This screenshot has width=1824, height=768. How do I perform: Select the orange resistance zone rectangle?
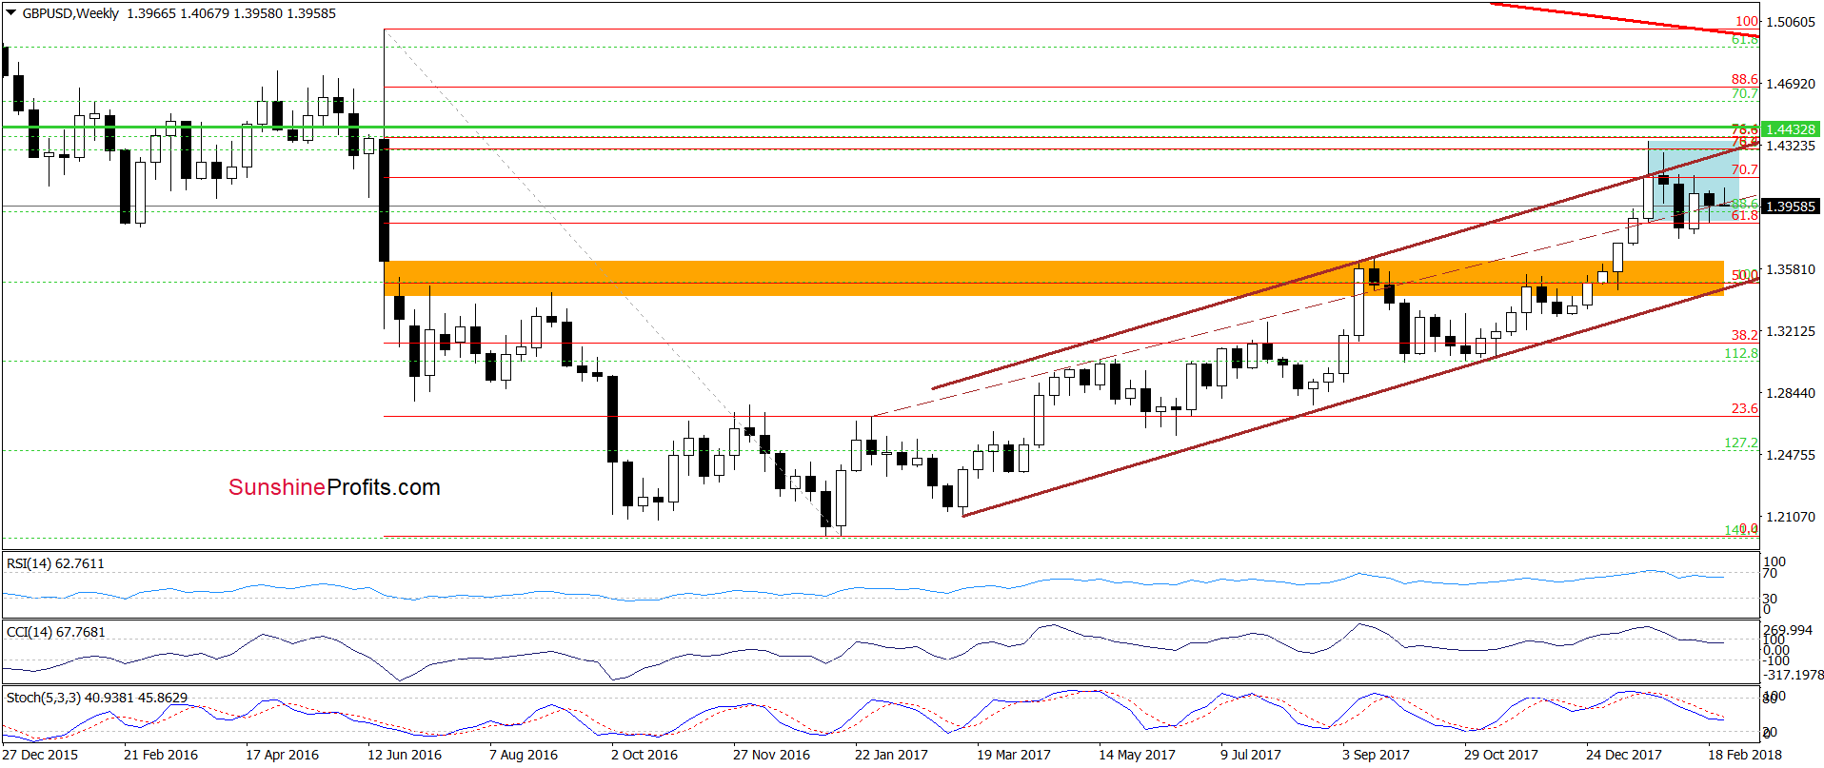(x=1053, y=278)
